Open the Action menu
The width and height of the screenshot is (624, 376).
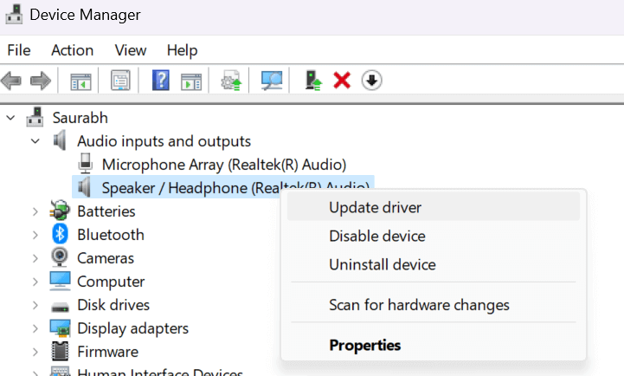pos(72,50)
